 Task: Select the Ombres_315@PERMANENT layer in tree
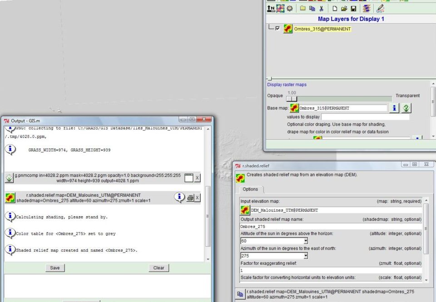[x=322, y=29]
